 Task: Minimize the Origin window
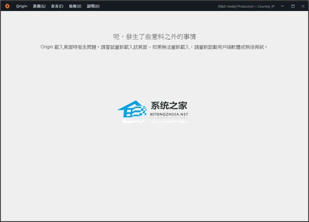pyautogui.click(x=282, y=6)
